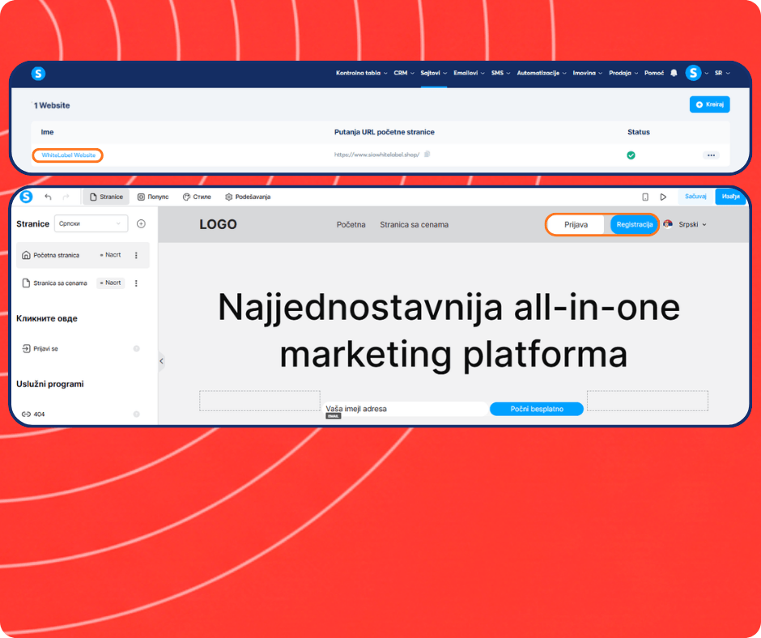Click the Kreiraj button
The image size is (761, 638).
coord(709,104)
